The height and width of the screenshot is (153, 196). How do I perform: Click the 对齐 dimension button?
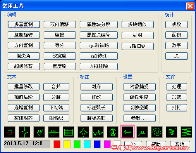(x=96, y=87)
